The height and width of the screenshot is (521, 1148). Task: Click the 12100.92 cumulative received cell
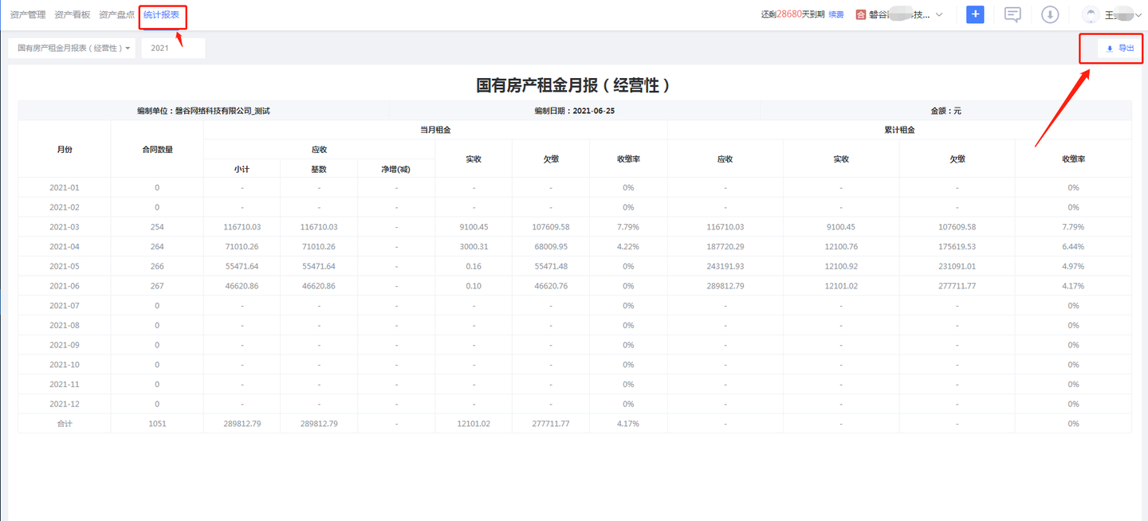tap(841, 266)
